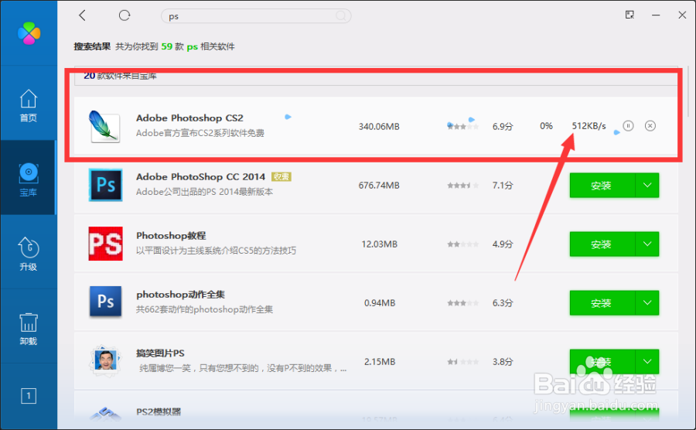Open the 宝库 software library tab

pos(29,179)
